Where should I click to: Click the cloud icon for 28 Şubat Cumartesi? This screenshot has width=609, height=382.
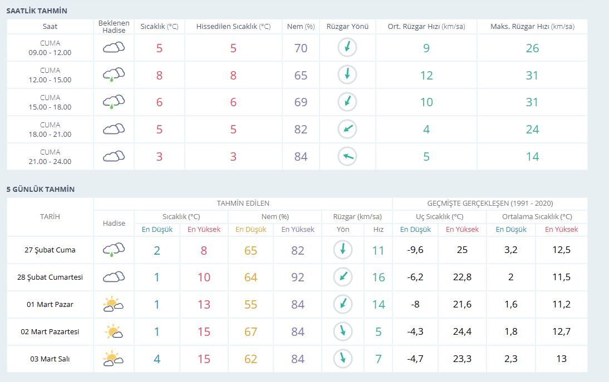pyautogui.click(x=114, y=277)
